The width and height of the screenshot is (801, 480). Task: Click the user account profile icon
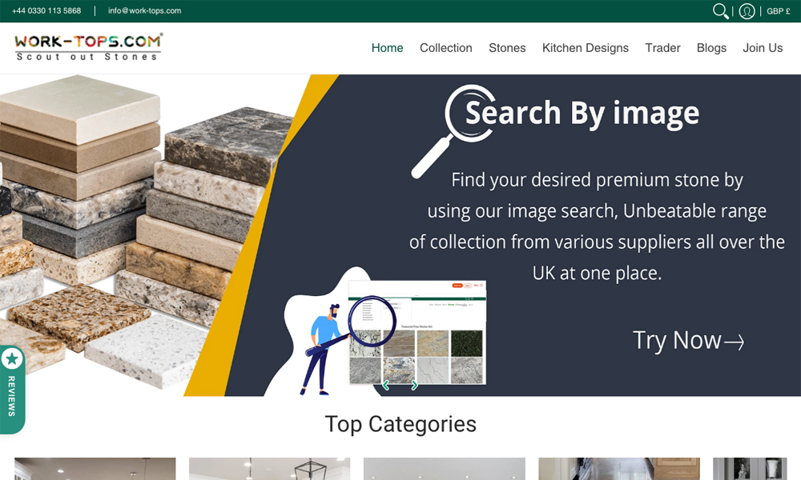pyautogui.click(x=747, y=11)
